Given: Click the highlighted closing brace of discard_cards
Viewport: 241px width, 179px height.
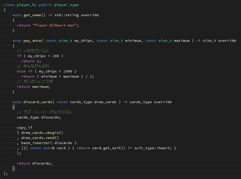Looking at the screenshot, I should (14, 168).
